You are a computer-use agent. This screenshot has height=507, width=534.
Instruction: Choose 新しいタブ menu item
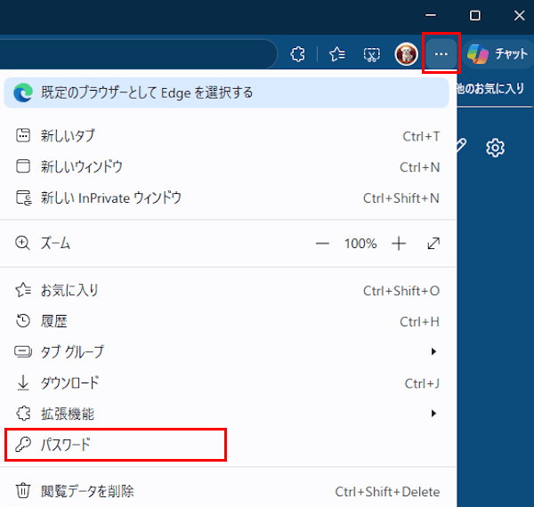pyautogui.click(x=228, y=136)
